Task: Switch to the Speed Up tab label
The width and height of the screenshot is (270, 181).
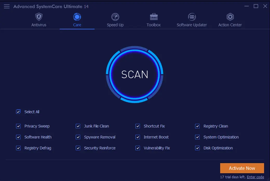Action: coord(115,25)
